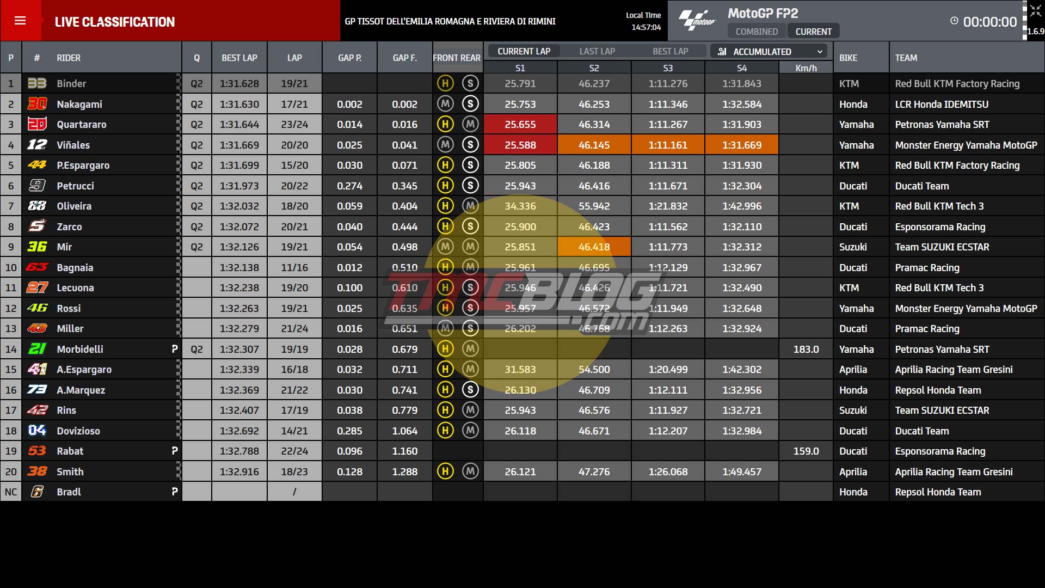The image size is (1045, 588).
Task: Click the Km/h column header
Action: (806, 68)
